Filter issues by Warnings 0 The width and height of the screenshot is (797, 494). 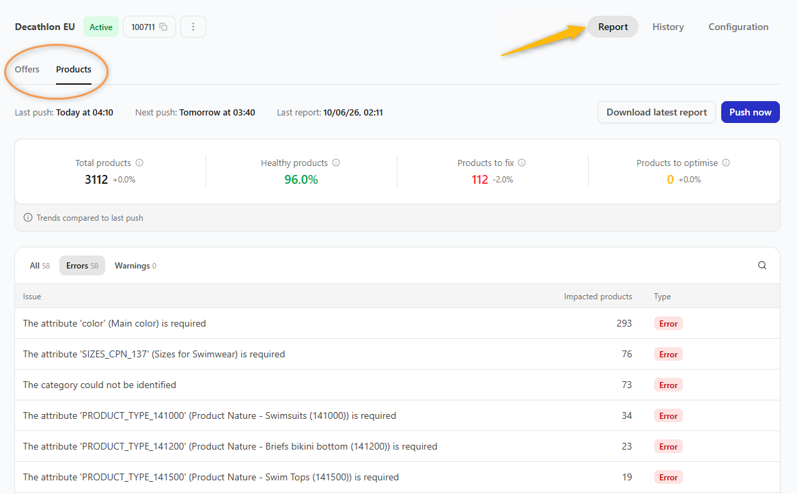[135, 266]
